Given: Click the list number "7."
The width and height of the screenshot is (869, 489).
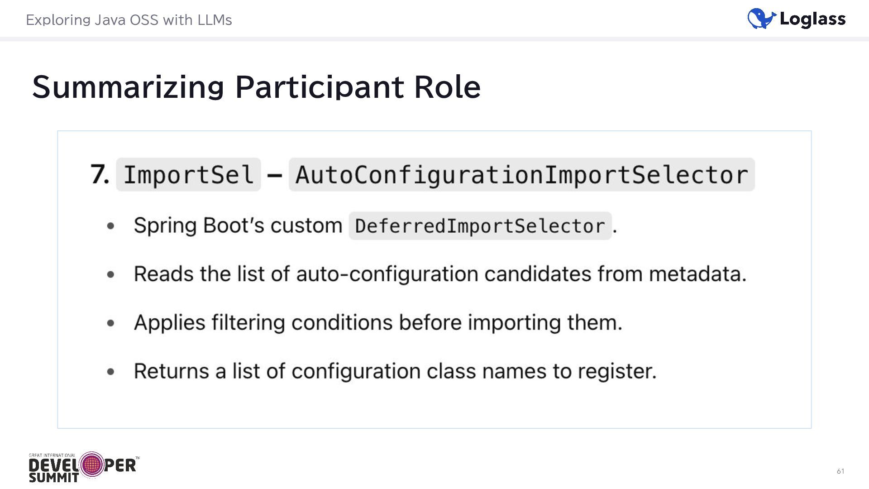Looking at the screenshot, I should [100, 174].
